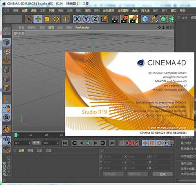Toggle Parameter (P) keyframe recording
Screen dimensions: 196x185
click(166, 143)
